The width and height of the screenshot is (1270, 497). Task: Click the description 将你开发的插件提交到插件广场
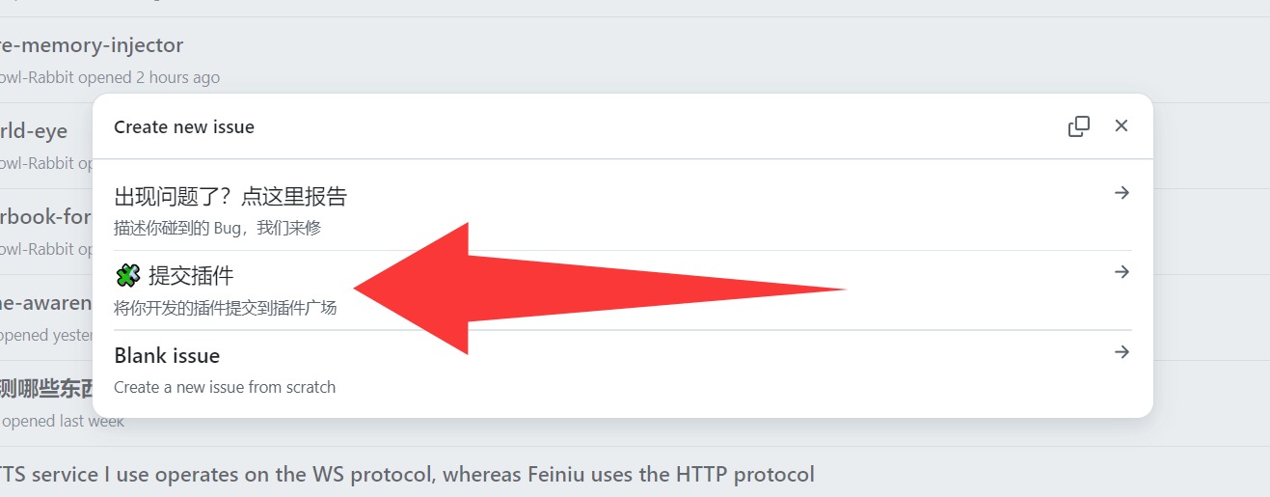(226, 308)
